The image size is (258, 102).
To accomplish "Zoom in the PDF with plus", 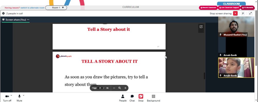I will 125,88.
